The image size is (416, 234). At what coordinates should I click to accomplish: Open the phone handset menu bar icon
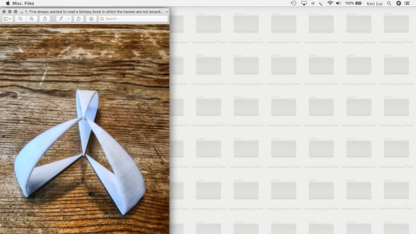pos(321,3)
